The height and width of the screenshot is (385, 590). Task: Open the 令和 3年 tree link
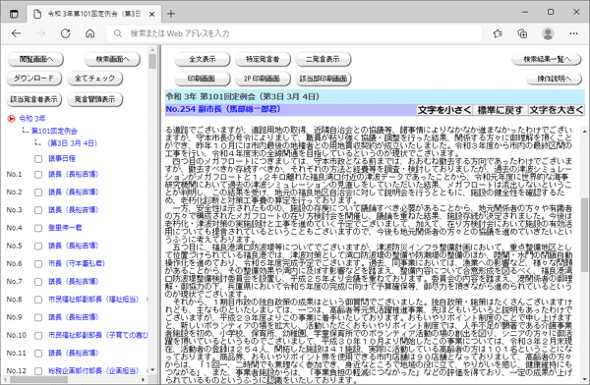coord(32,119)
